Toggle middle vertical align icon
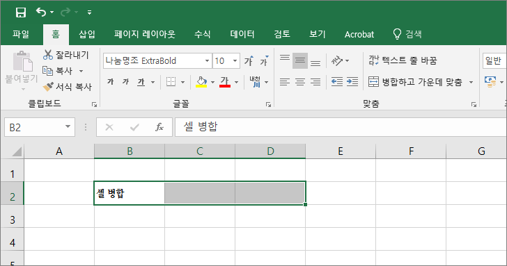This screenshot has width=507, height=266. 300,60
